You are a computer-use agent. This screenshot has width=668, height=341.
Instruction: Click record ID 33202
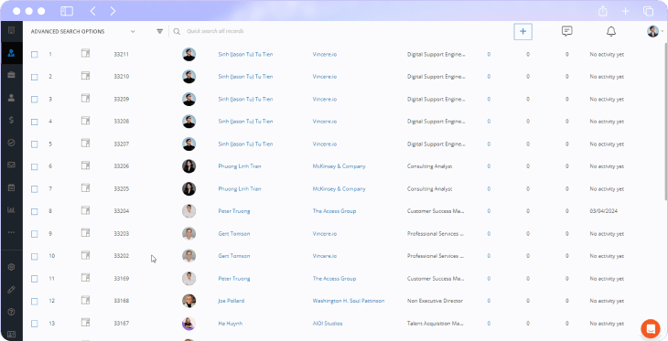(122, 256)
